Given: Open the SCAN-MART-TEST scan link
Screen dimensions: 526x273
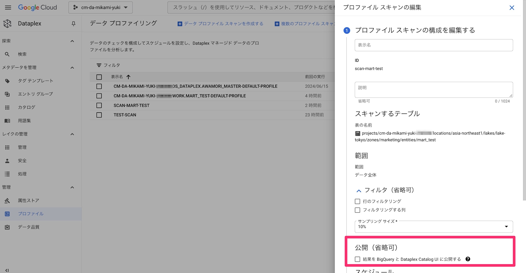Looking at the screenshot, I should coord(131,105).
